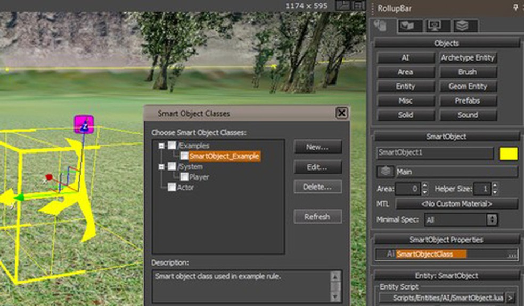The height and width of the screenshot is (306, 524).
Task: Open the Minimal Spec dropdown
Action: 461,219
